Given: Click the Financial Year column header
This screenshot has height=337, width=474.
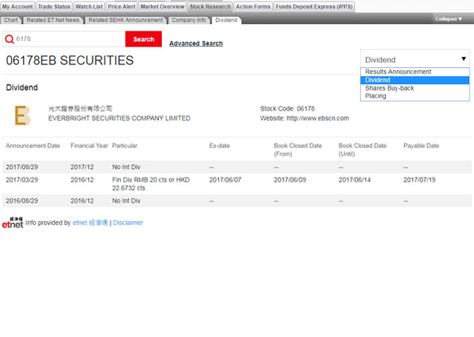Looking at the screenshot, I should click(x=89, y=146).
